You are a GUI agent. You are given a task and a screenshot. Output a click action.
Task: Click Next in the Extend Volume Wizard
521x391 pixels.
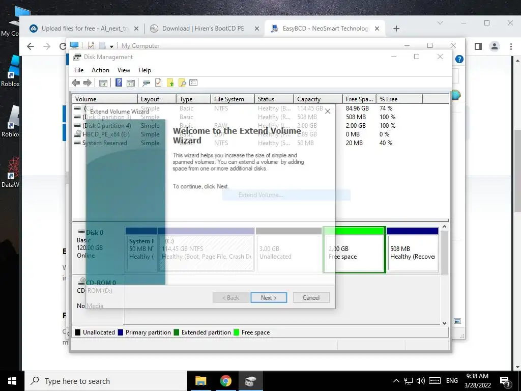click(269, 297)
